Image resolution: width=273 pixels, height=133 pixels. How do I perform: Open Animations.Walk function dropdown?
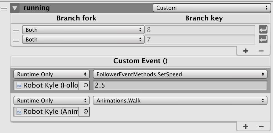(180, 100)
